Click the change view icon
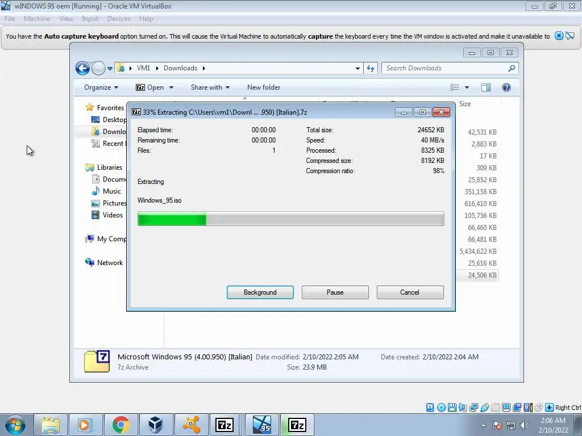Screen dimensions: 582x436 pos(454,87)
